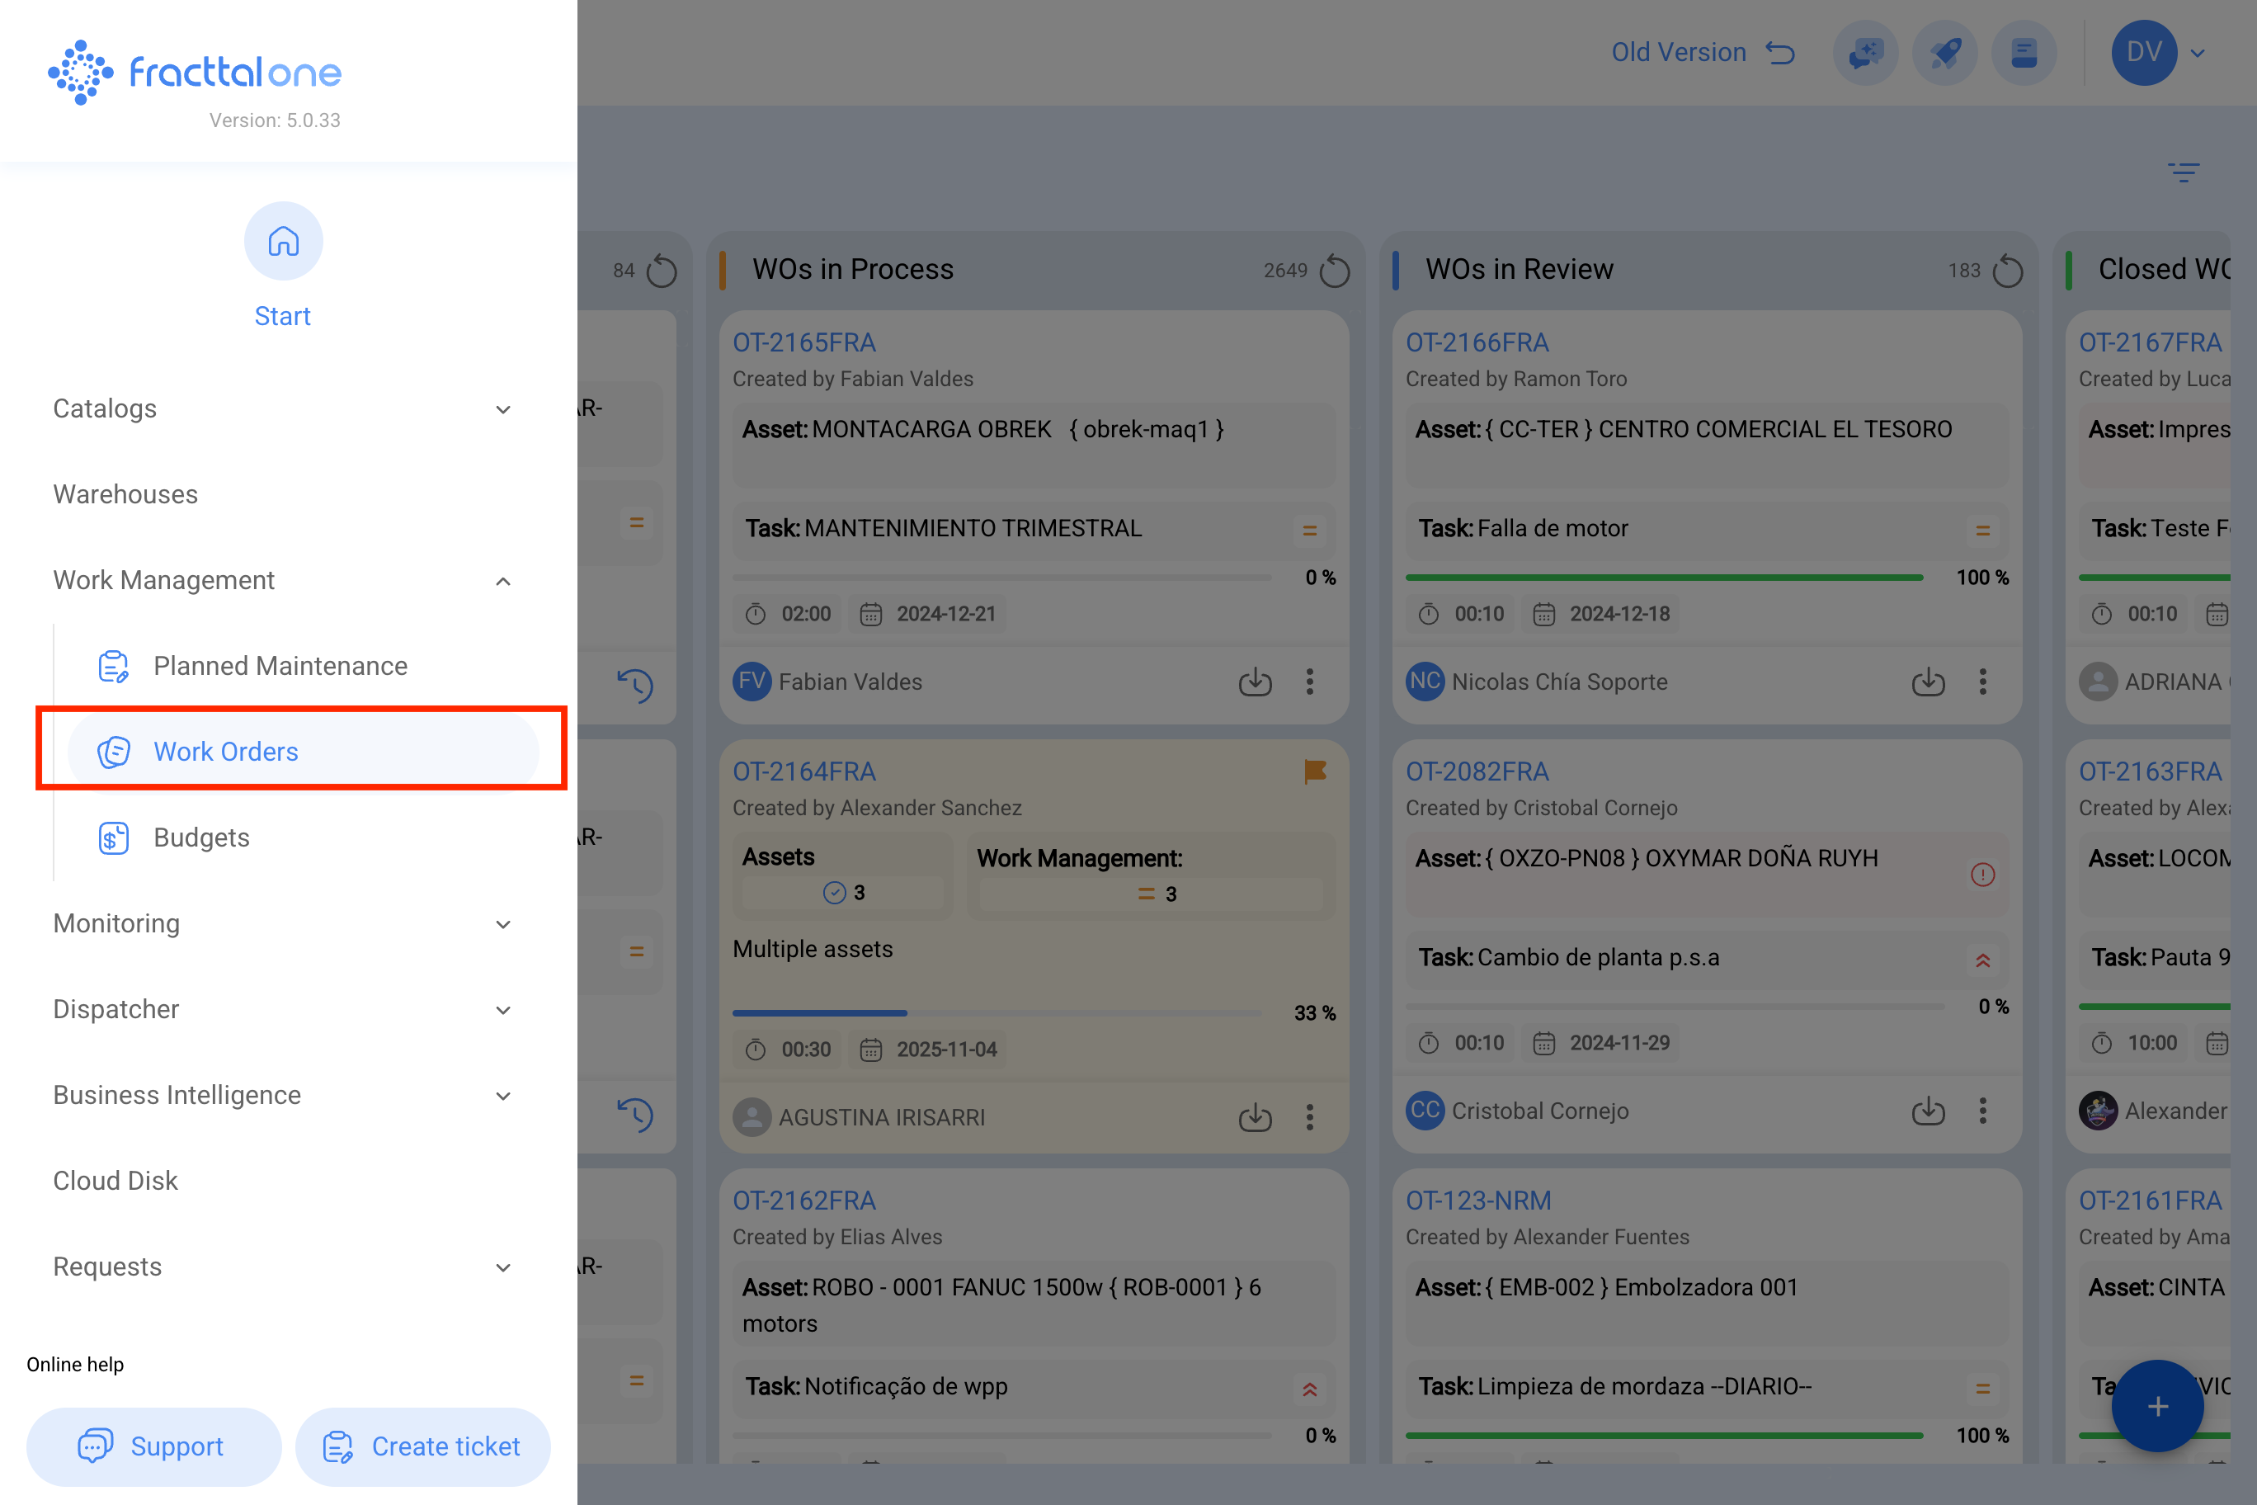The height and width of the screenshot is (1505, 2257).
Task: Click 'Task: Limpieza de mordaza --DIARIO--' text
Action: 1614,1387
